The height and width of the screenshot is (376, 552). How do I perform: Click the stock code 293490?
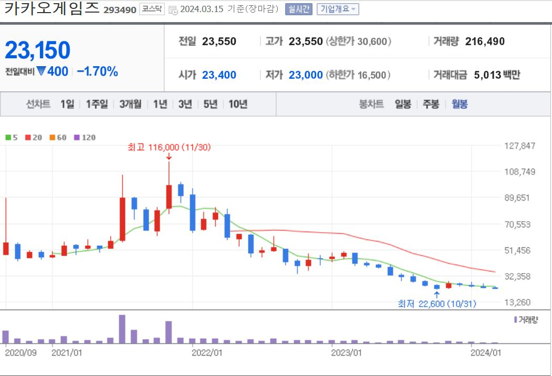coord(120,10)
